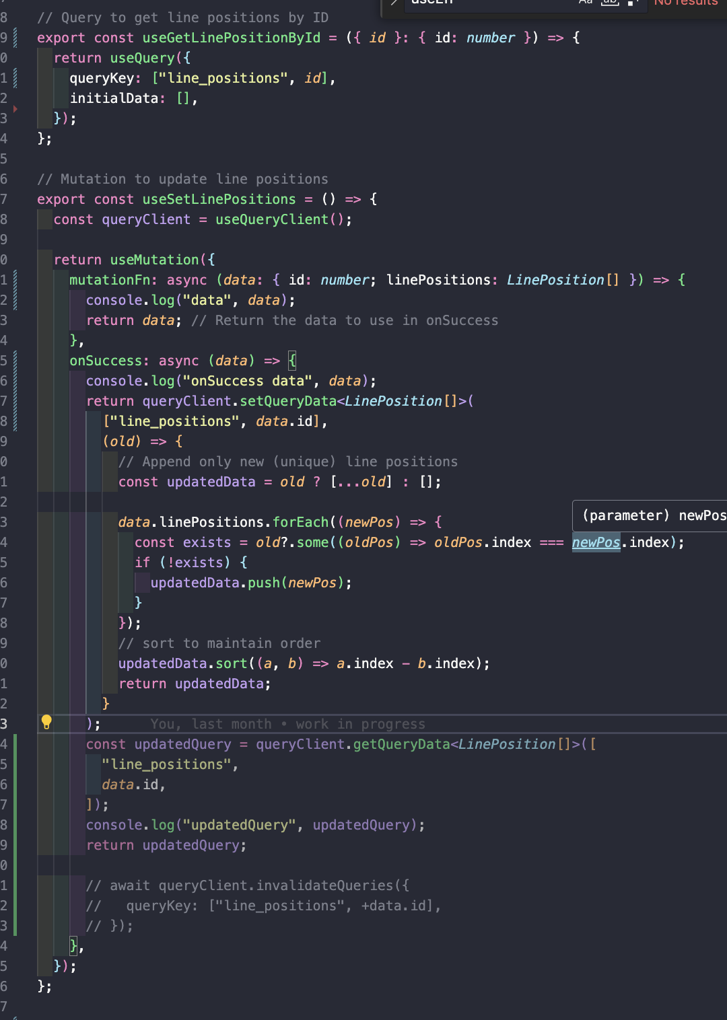
Task: Click the green change bar beside const updatedQuery
Action: [15, 834]
